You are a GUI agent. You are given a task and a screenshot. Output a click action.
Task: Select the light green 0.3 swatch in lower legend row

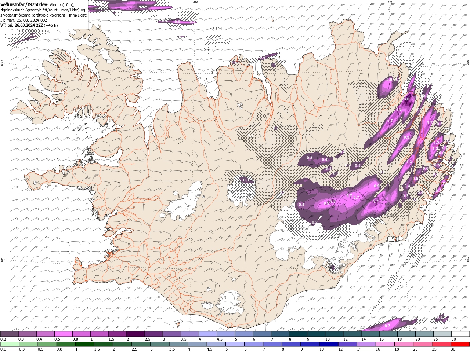click(28, 344)
